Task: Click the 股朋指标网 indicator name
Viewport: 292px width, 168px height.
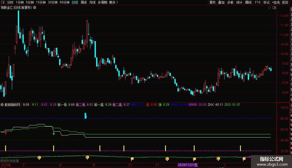Action: (x=12, y=105)
